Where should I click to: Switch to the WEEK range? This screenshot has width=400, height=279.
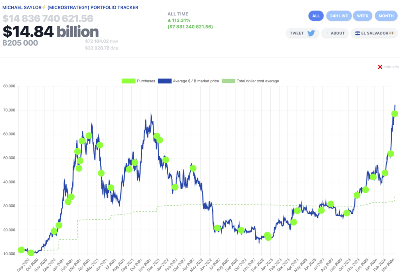coord(362,16)
